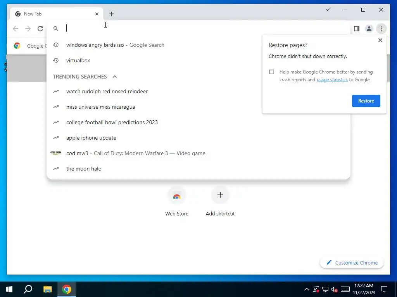
Task: Open the profile avatar icon
Action: (369, 29)
